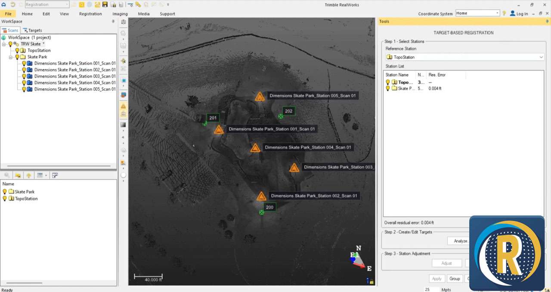Image resolution: width=551 pixels, height=292 pixels.
Task: Click the Analyze button
Action: (460, 241)
